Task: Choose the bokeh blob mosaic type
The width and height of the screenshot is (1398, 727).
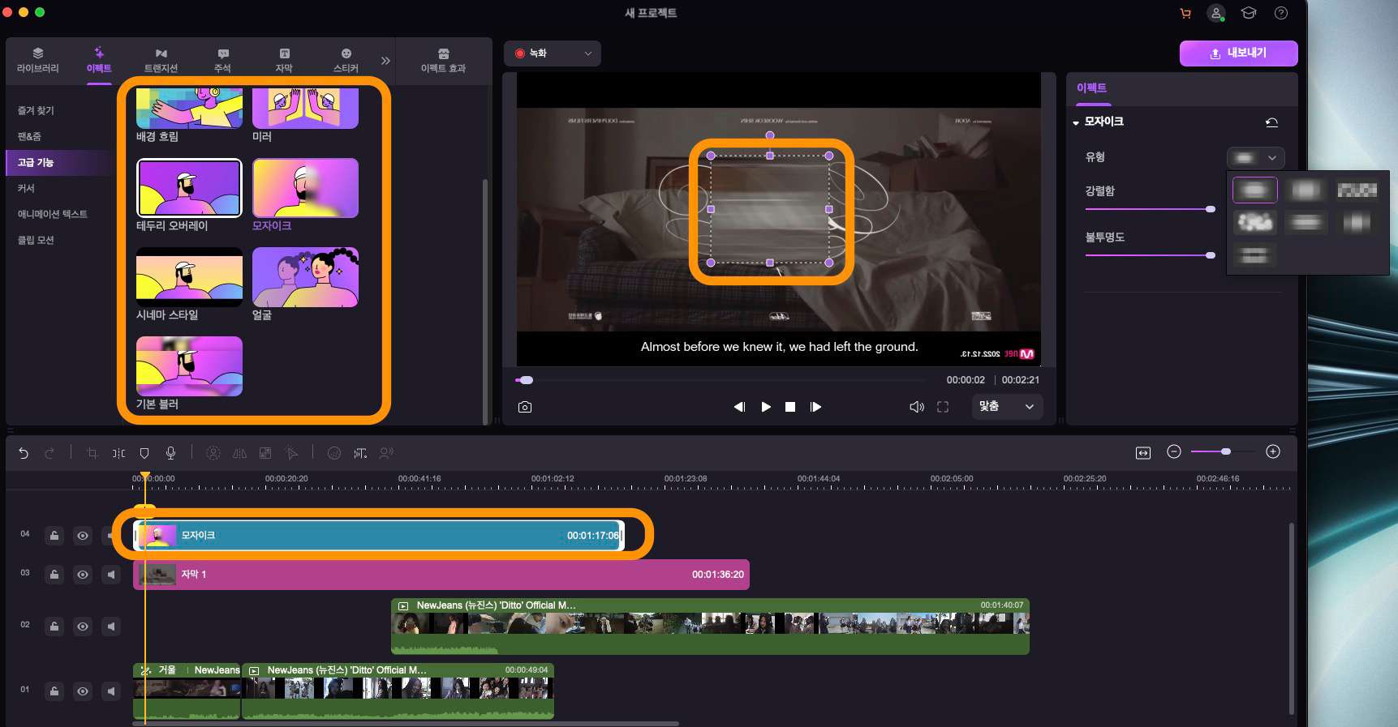Action: (x=1254, y=221)
